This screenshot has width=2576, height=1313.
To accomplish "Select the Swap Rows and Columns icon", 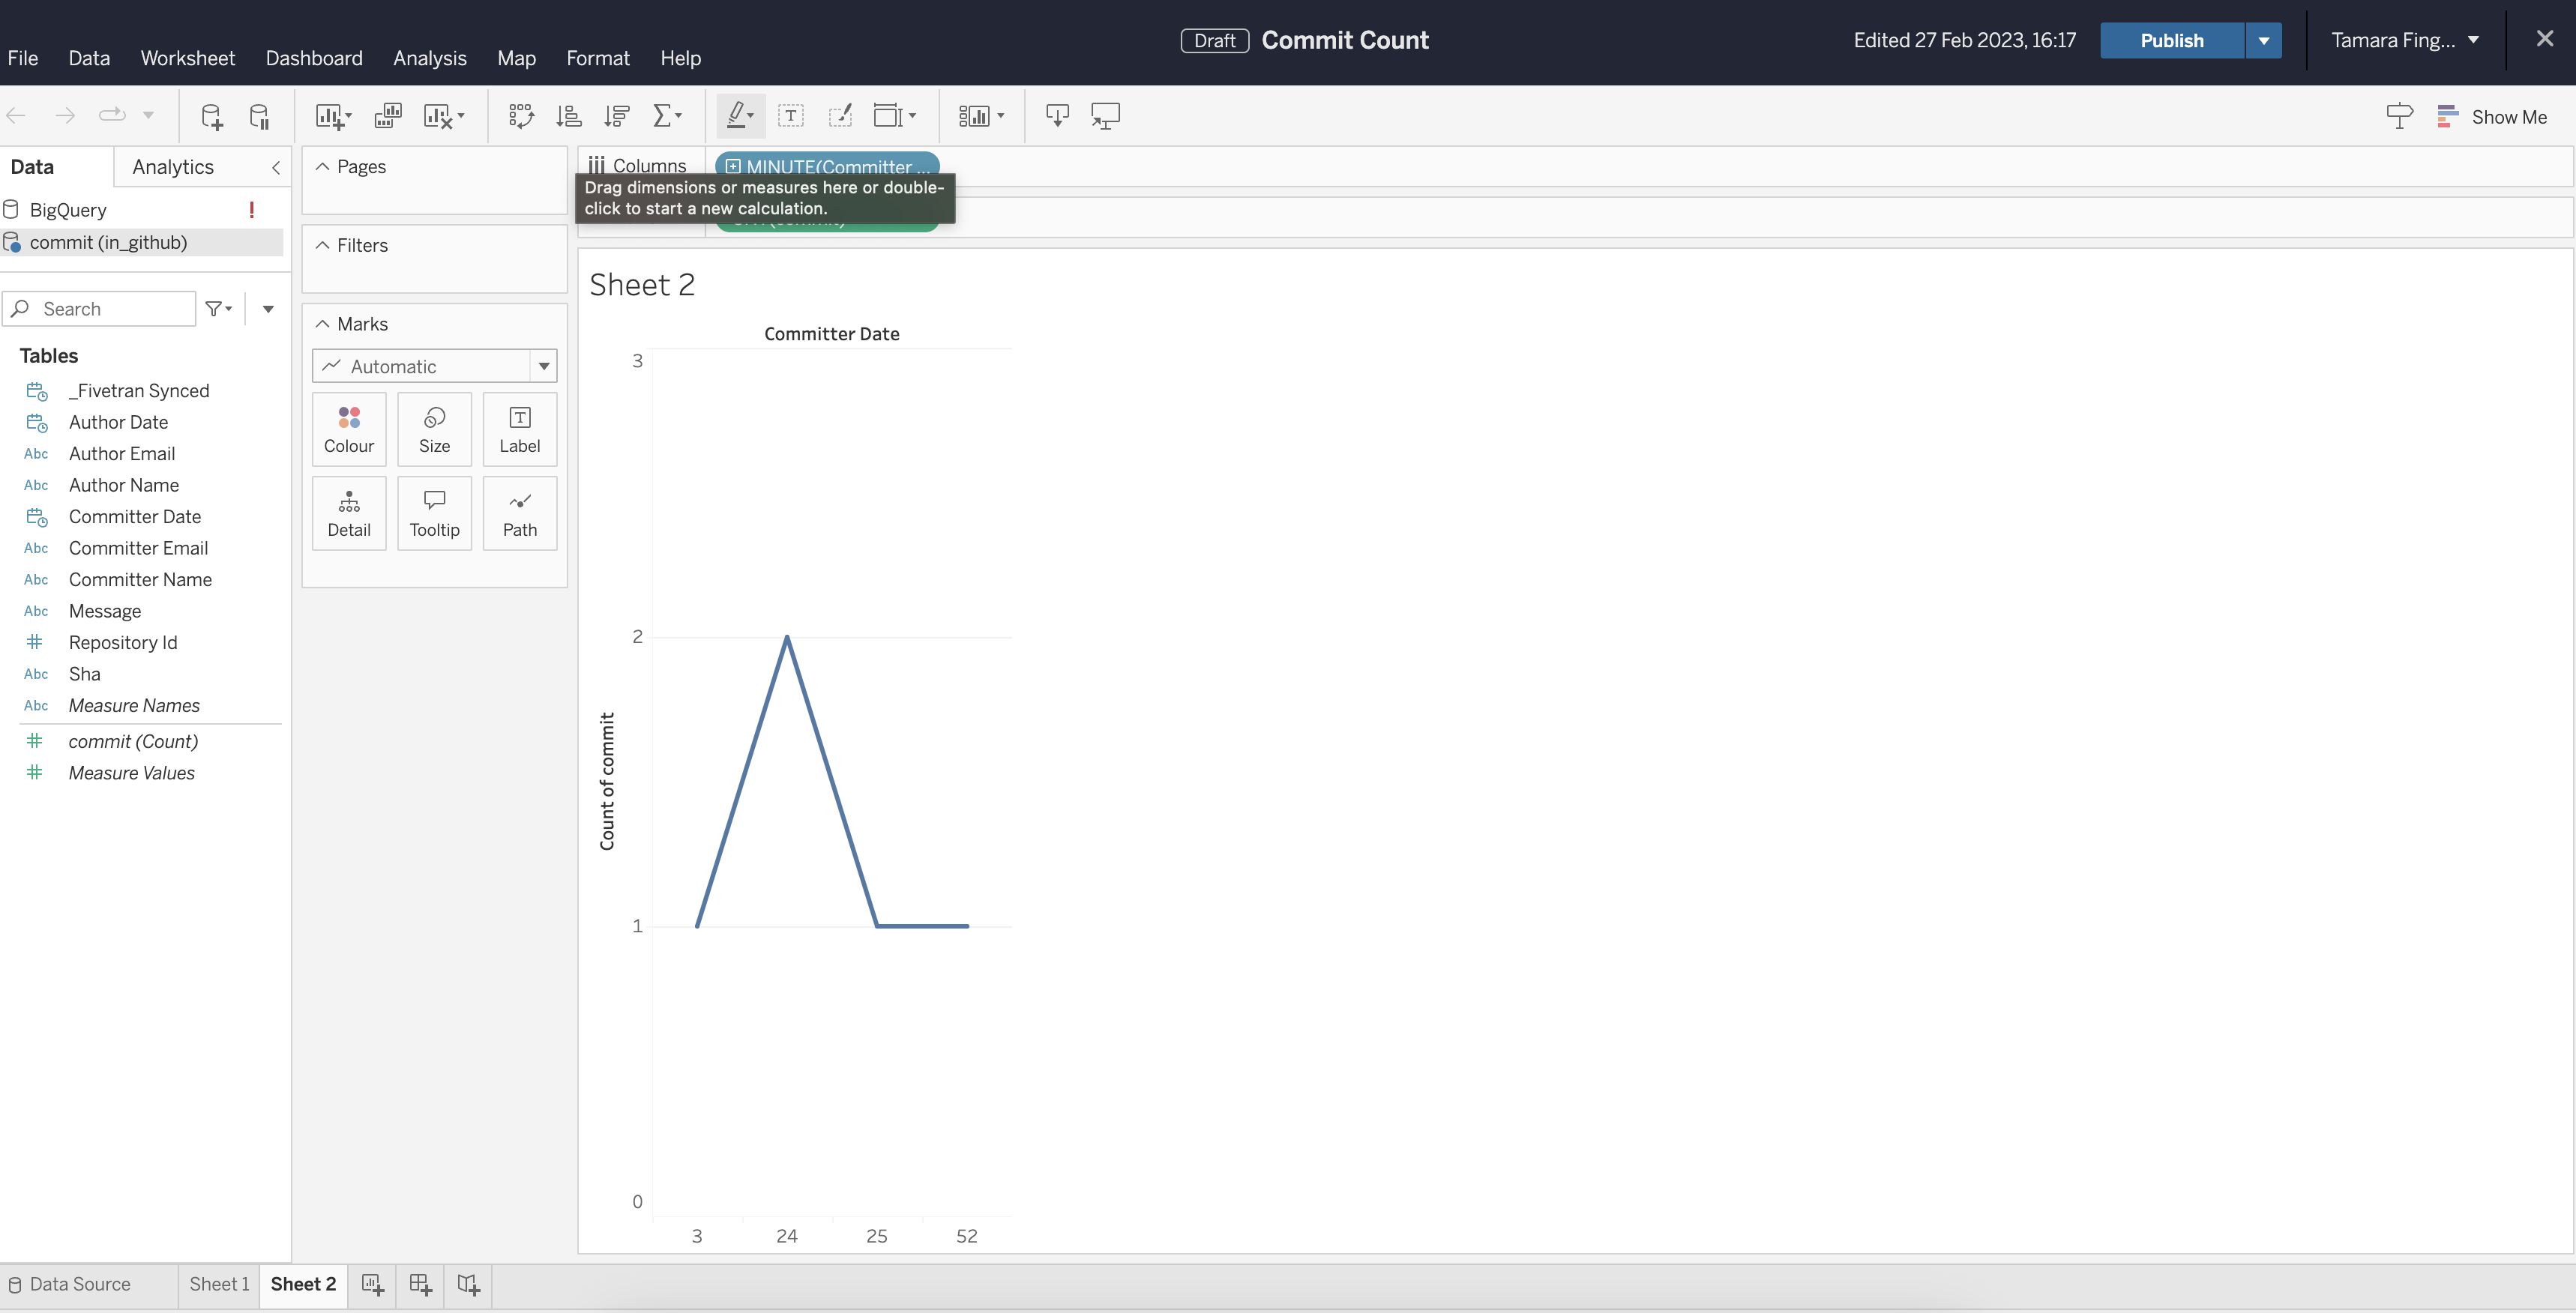I will coord(521,115).
